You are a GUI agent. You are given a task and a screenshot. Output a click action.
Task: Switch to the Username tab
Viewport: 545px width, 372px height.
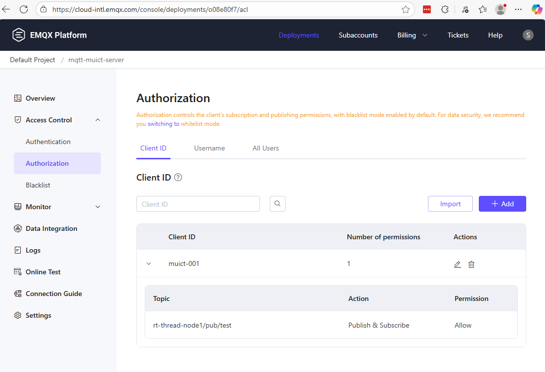coord(210,148)
